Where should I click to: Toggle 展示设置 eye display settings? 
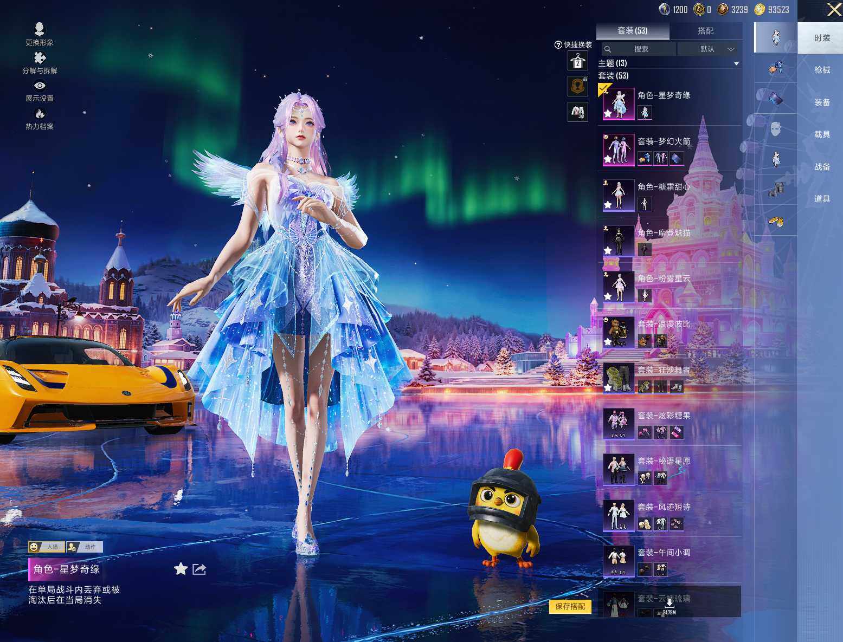point(40,86)
